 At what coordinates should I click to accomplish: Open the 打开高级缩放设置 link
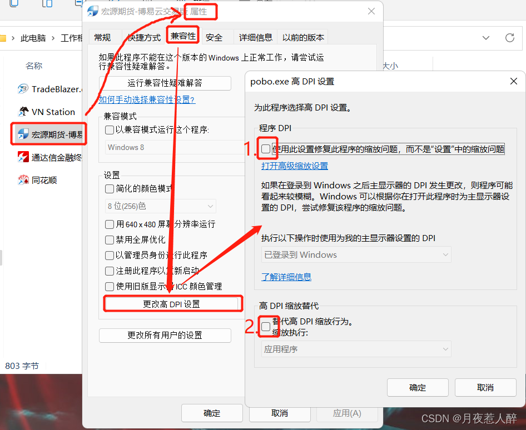tap(295, 166)
